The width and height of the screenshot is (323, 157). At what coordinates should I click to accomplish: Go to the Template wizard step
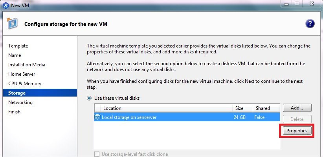(x=18, y=46)
